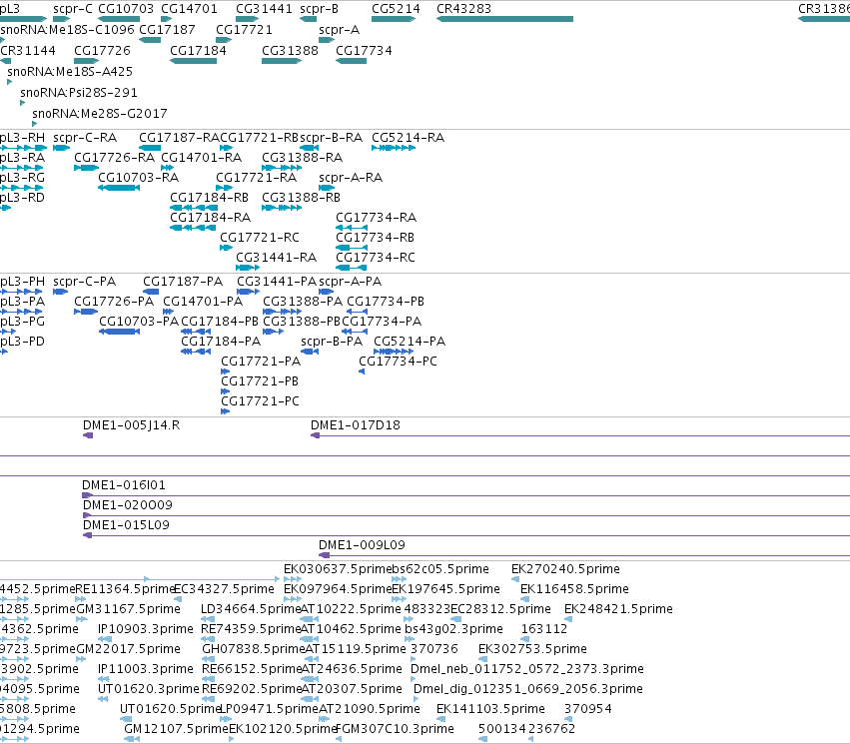Viewport: 850px width, 744px height.
Task: Select protein CG14701-PA
Action: click(x=168, y=313)
